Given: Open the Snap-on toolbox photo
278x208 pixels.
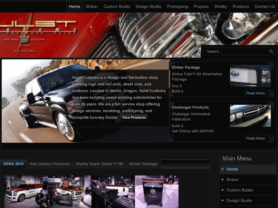Looking at the screenshot, I should click(x=157, y=192).
